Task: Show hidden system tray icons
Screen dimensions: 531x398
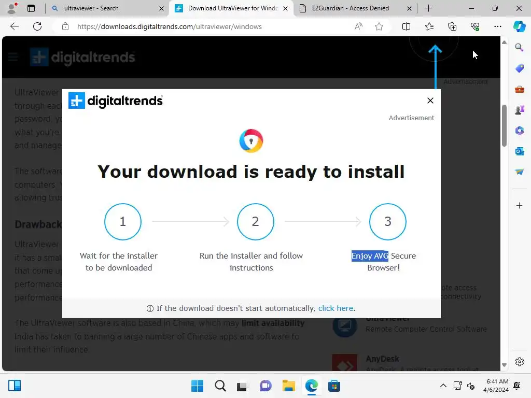Action: point(443,386)
